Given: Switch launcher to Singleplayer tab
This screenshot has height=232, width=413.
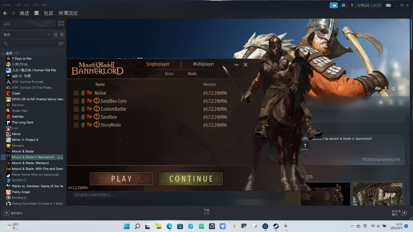Looking at the screenshot, I should click(158, 64).
